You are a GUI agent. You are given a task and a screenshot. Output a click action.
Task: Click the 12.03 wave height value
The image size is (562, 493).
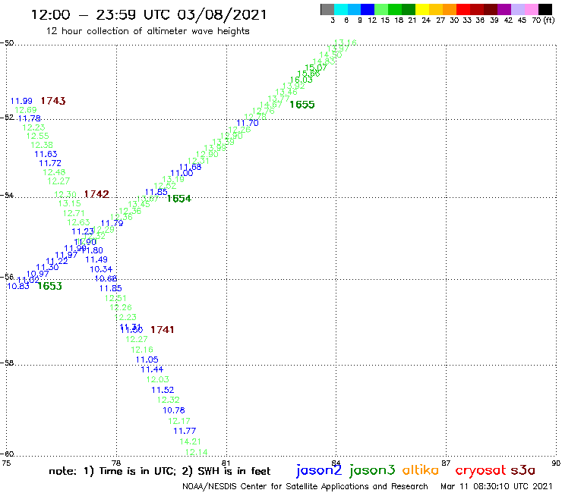point(158,379)
